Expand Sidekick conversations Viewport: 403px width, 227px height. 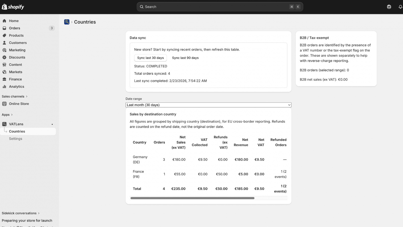[21, 213]
